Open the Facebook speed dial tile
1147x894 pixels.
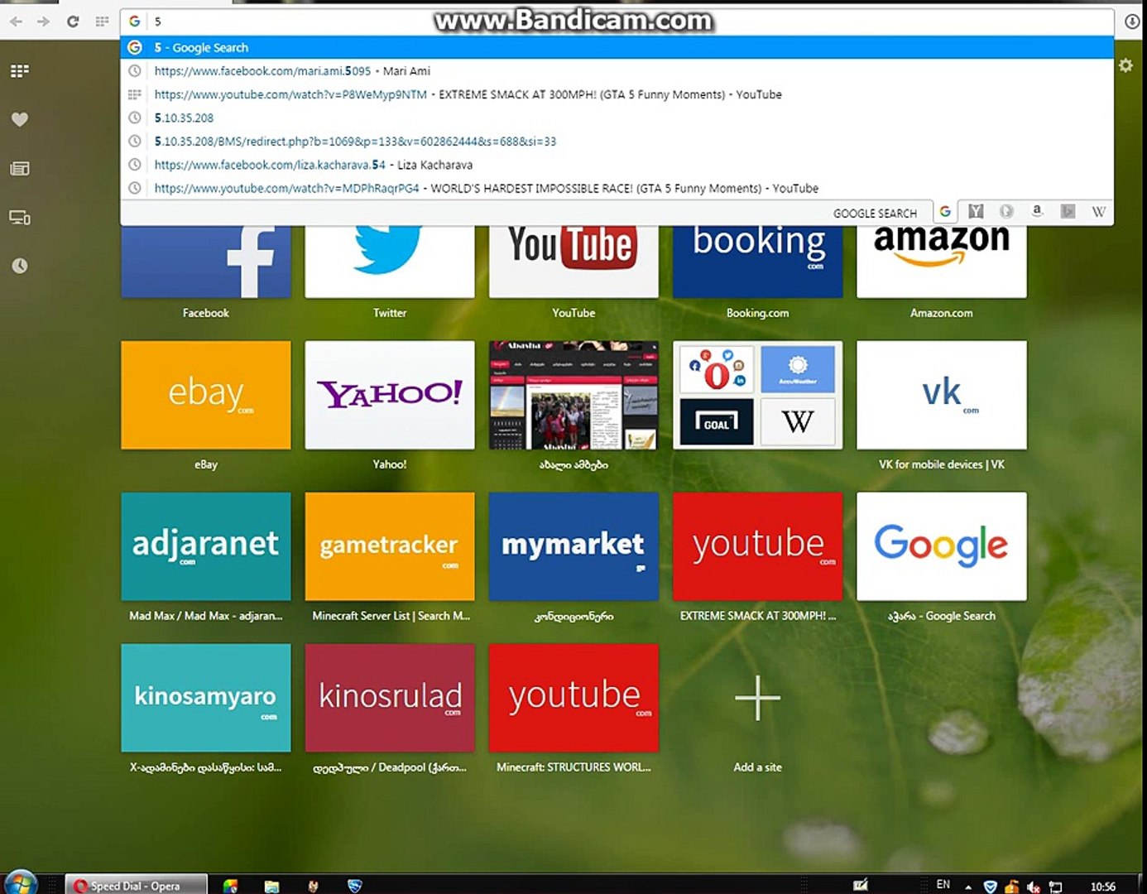click(x=206, y=262)
